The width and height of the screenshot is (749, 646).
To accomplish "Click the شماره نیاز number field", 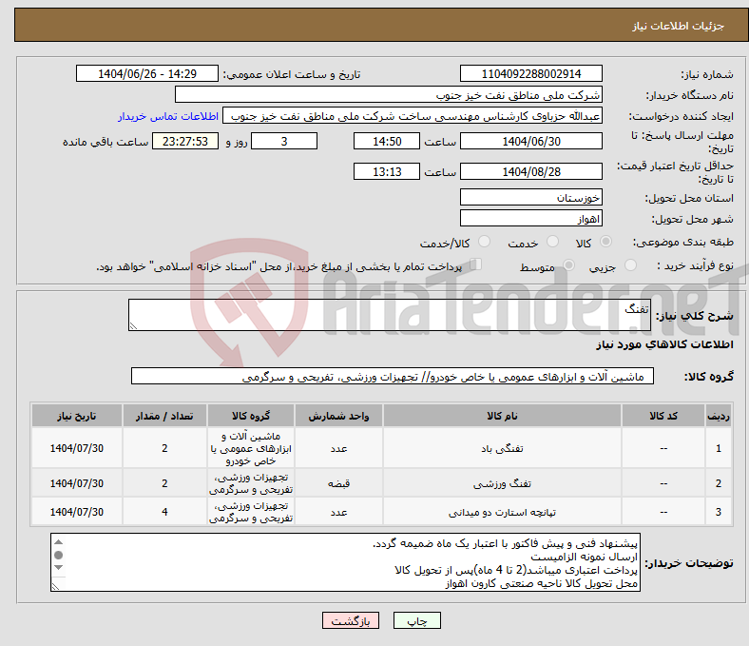I will click(x=530, y=73).
